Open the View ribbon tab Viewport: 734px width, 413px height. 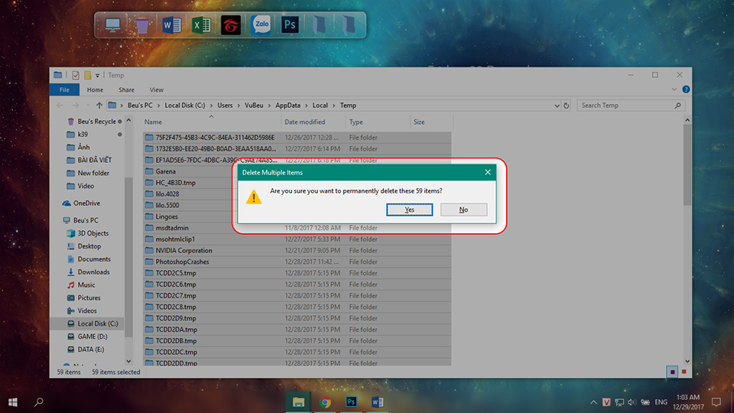[x=156, y=89]
